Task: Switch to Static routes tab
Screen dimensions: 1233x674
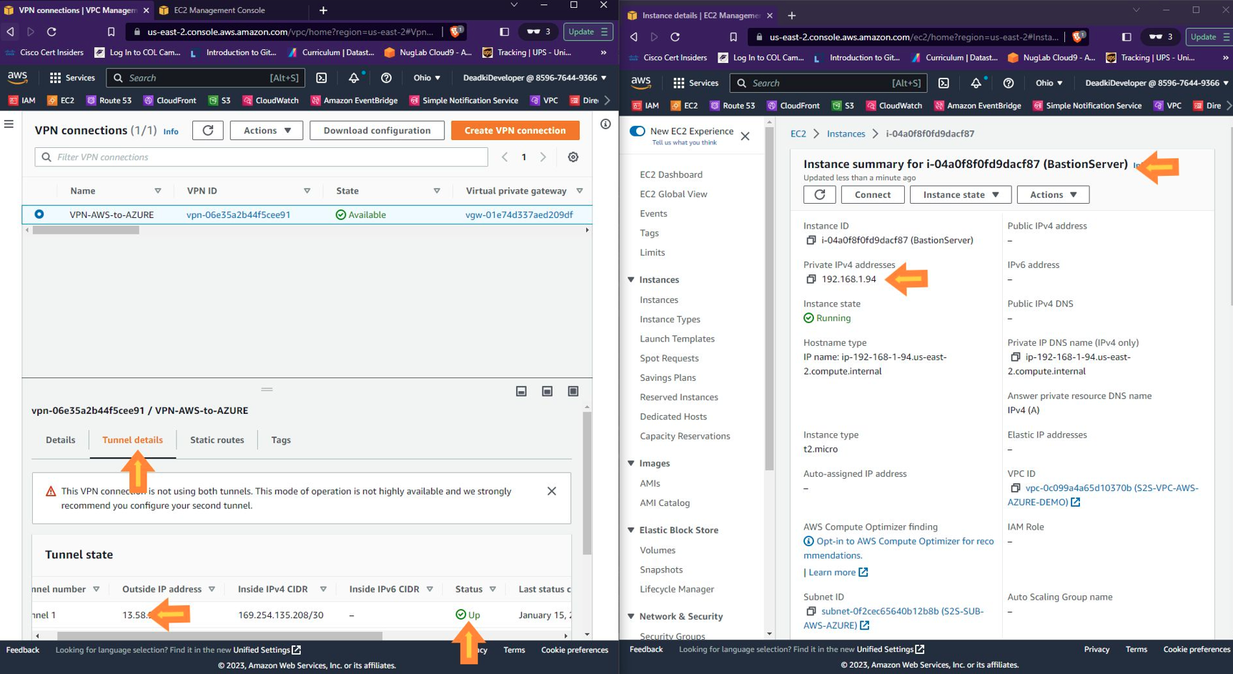Action: 217,440
